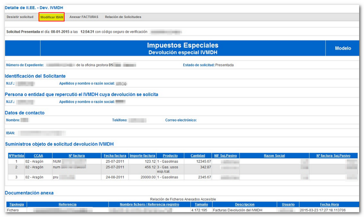364x217 pixels.
Task: Sort annexed documents by Fecha-Hora
Action: coord(328,205)
